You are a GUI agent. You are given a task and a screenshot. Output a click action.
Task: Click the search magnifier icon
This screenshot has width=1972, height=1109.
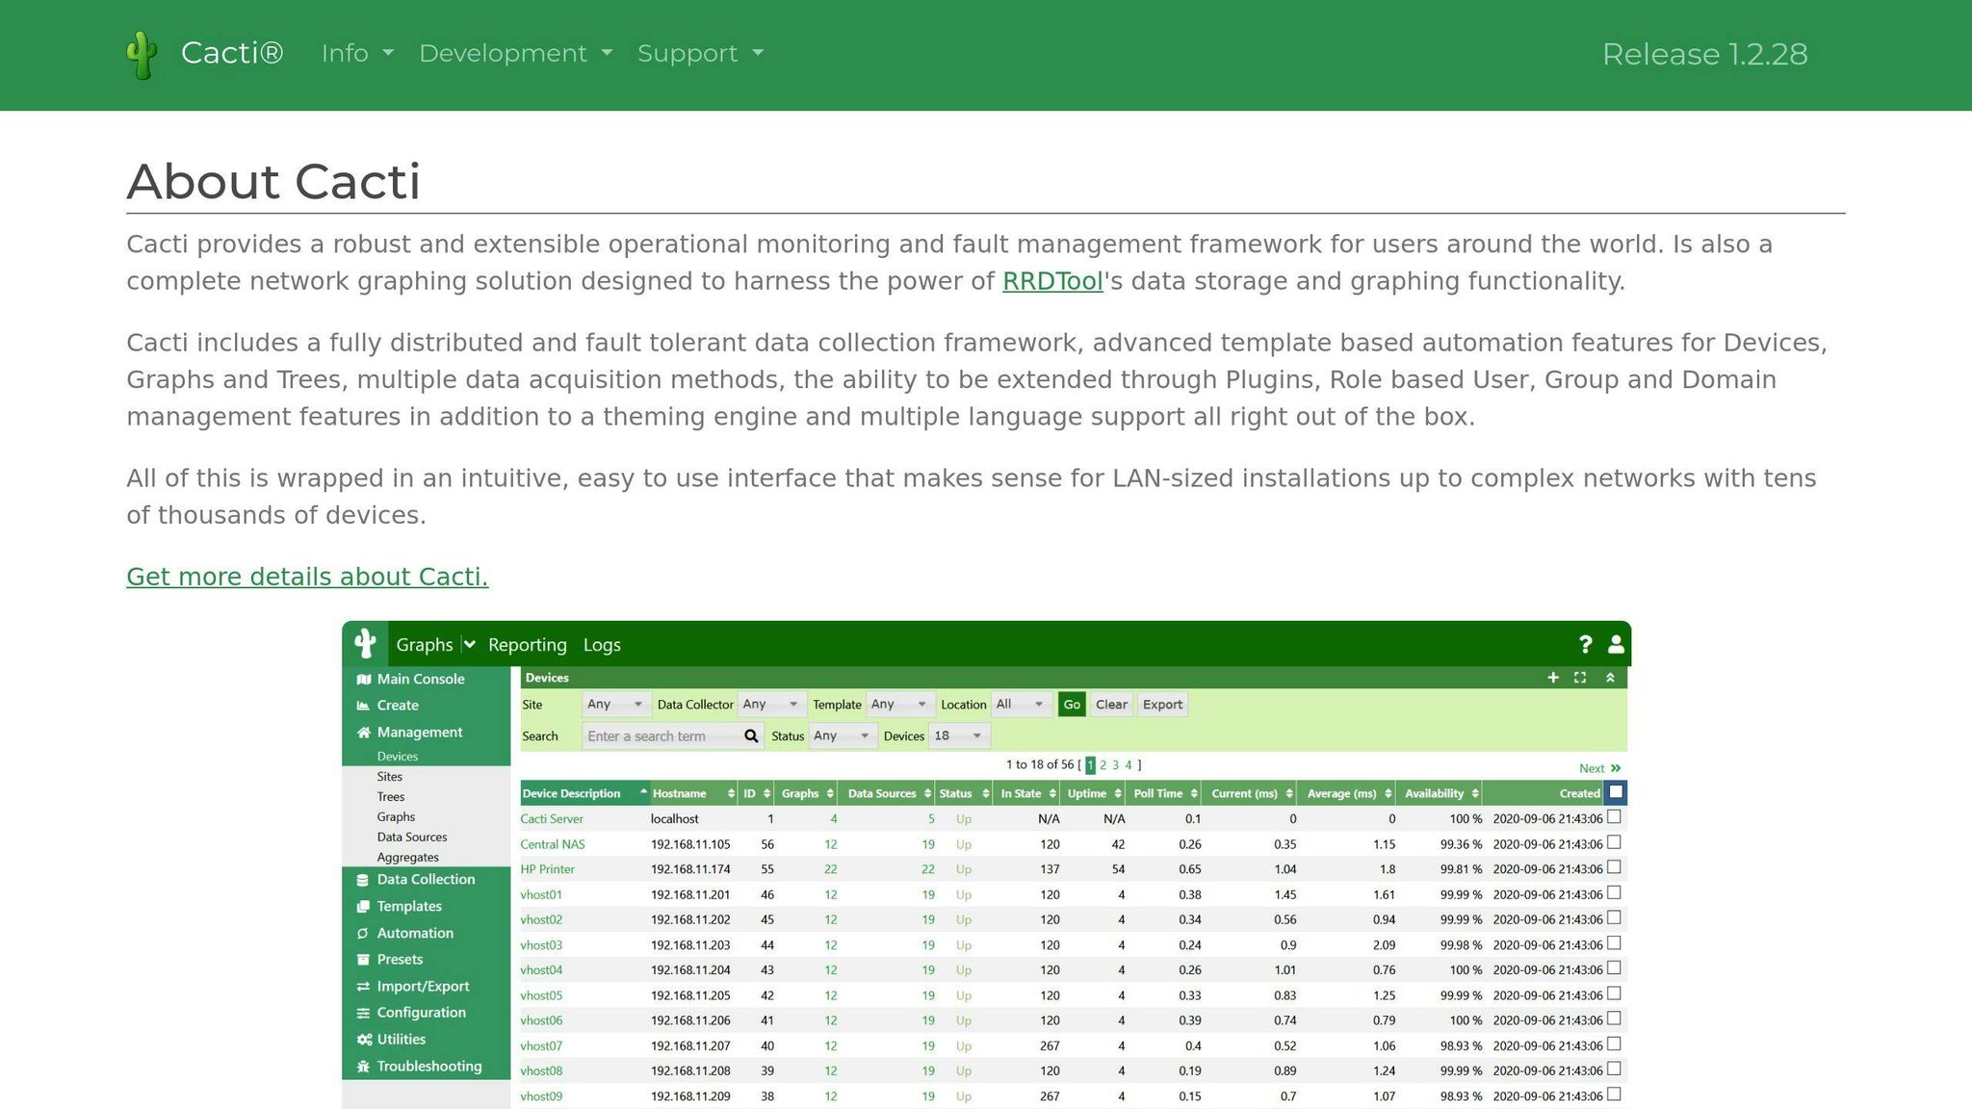[x=751, y=735]
